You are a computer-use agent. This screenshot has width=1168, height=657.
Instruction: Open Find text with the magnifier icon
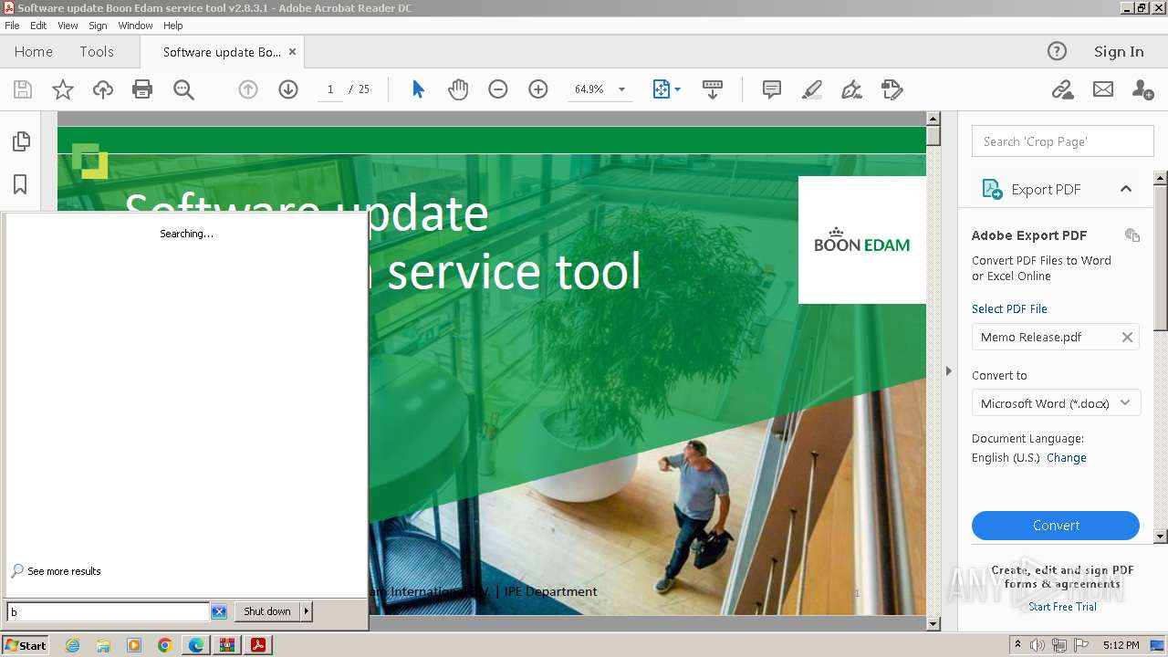click(183, 89)
